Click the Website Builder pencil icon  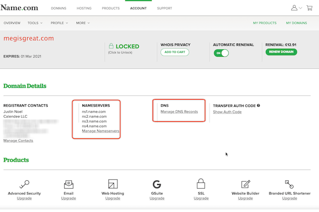point(246,184)
